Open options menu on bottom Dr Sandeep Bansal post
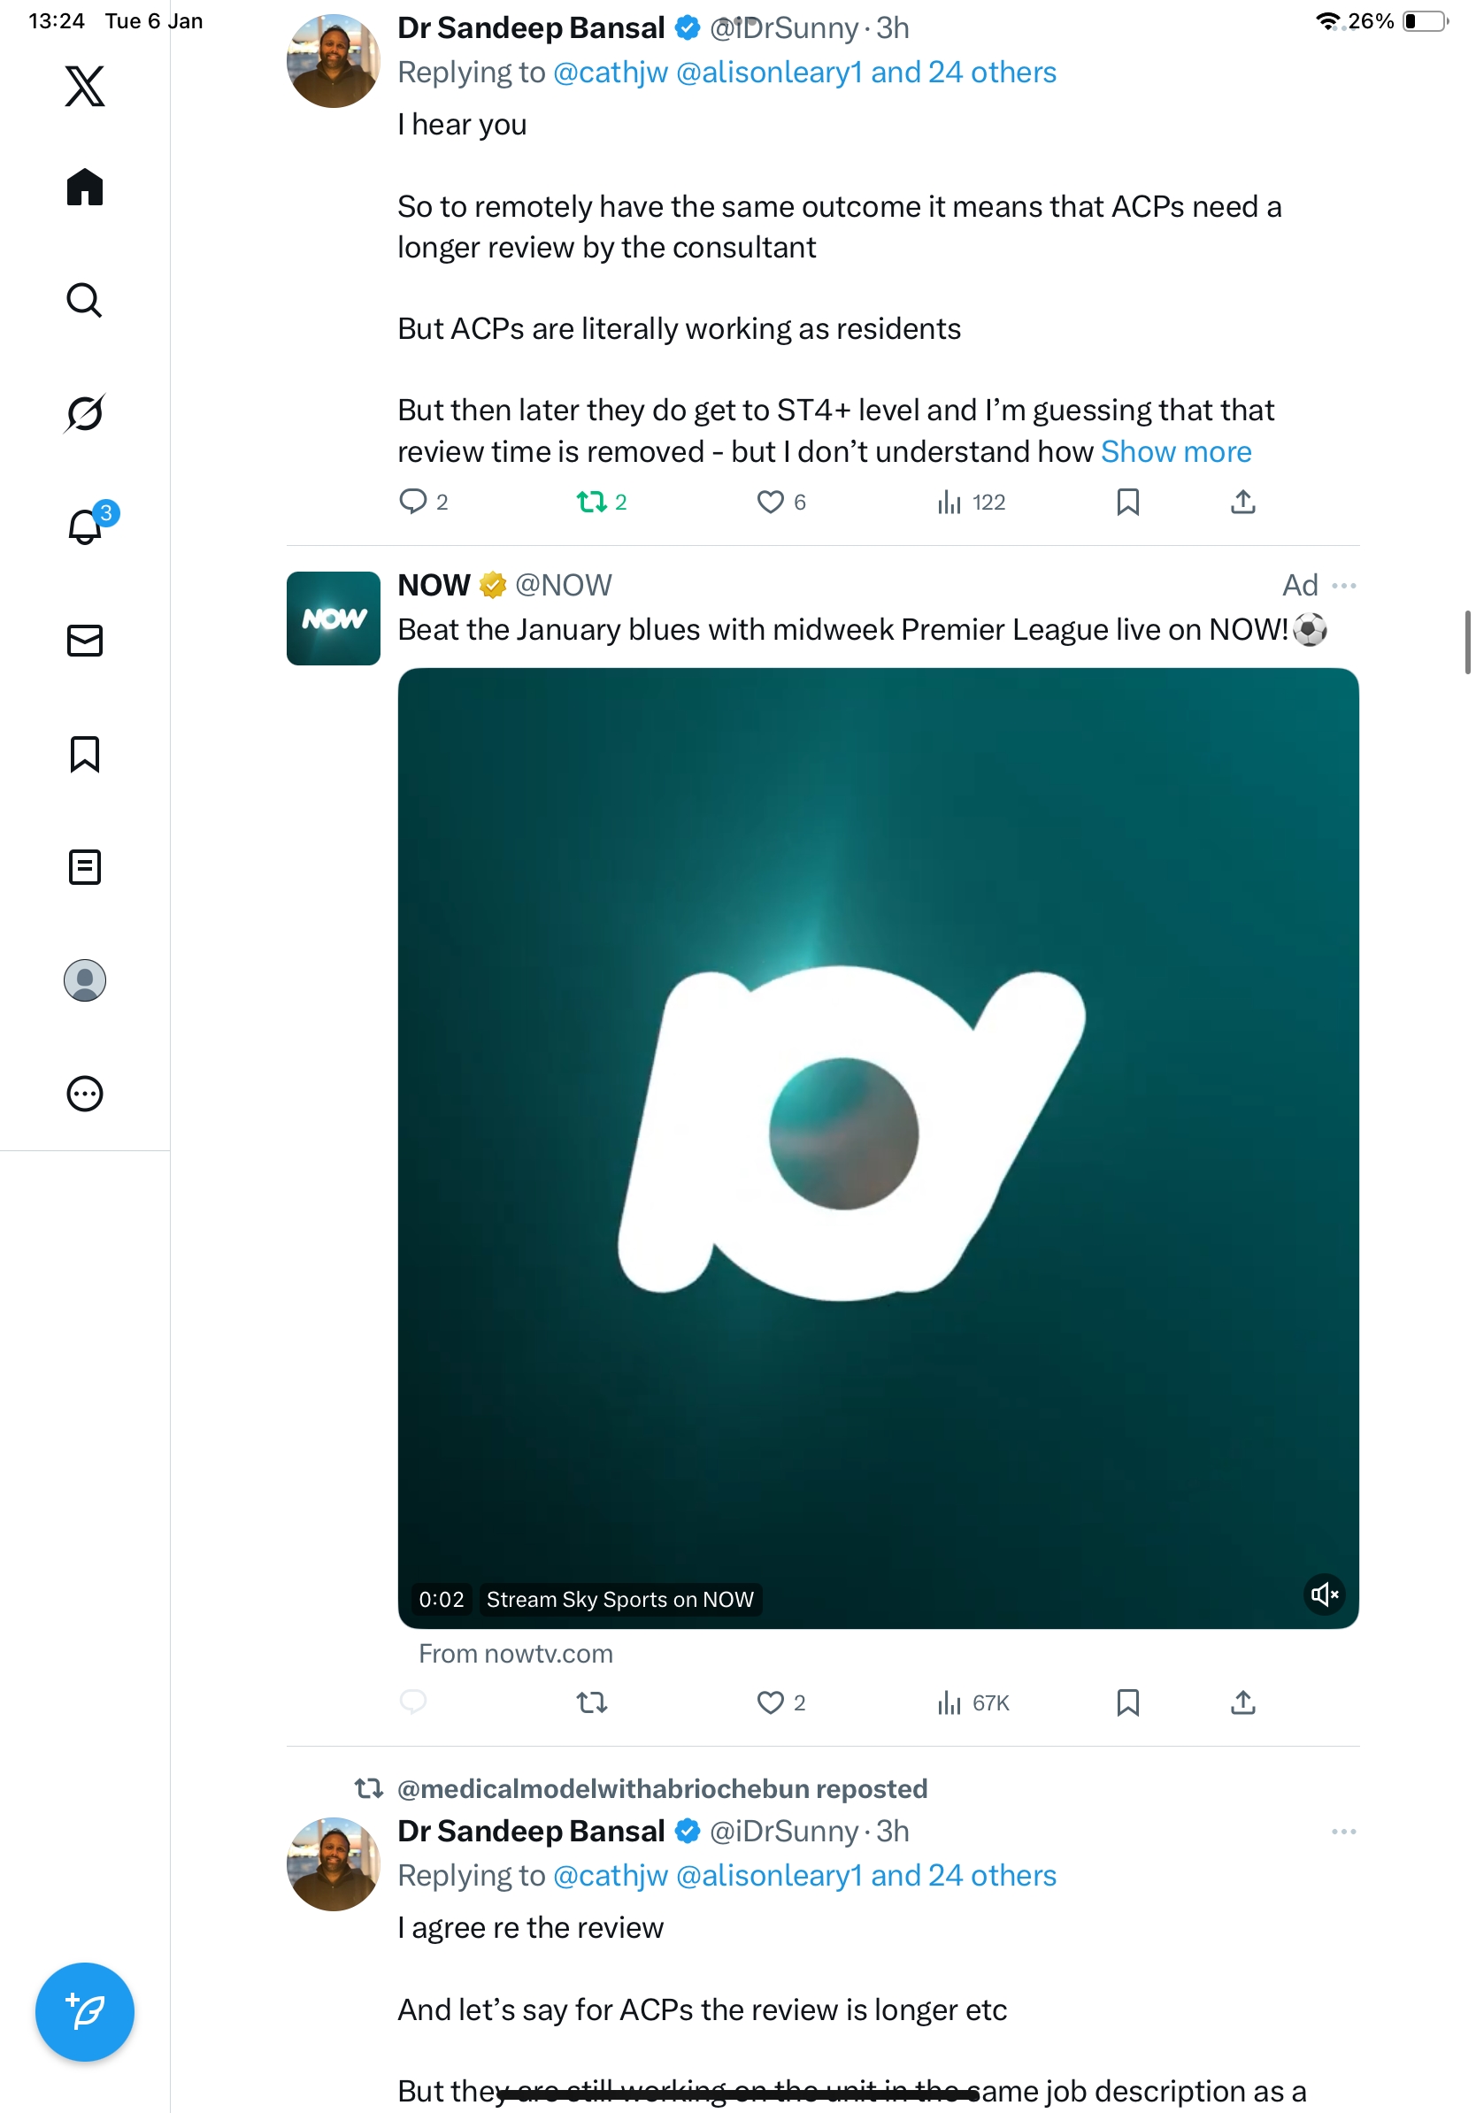 [x=1343, y=1832]
